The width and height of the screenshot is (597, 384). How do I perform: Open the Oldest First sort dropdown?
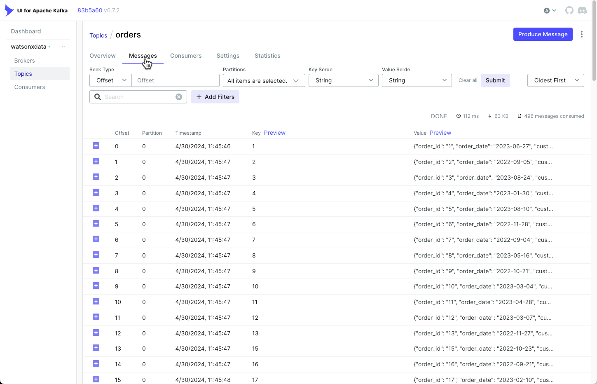click(x=555, y=80)
